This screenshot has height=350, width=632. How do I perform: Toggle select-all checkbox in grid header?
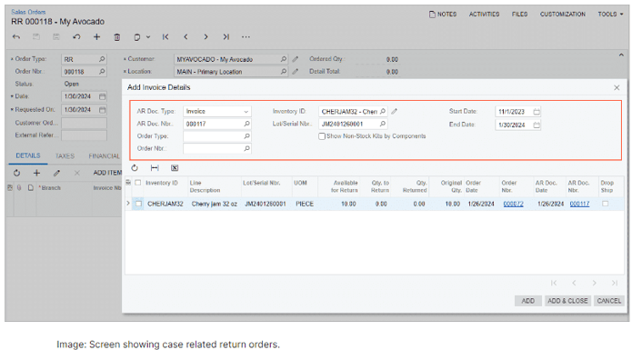[138, 183]
